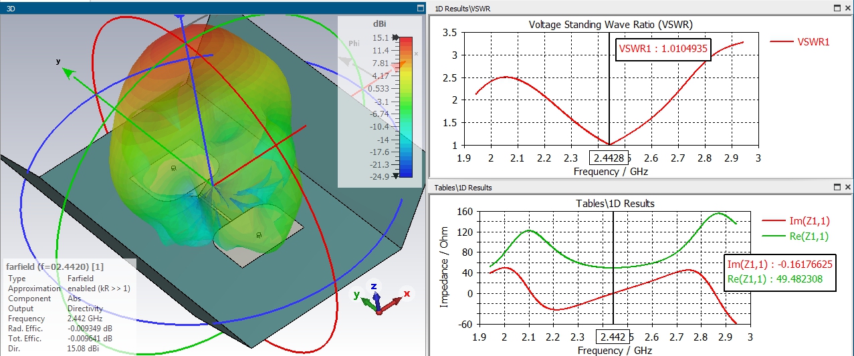
Task: Click the Re(Z1,1) legend entry
Action: 795,236
